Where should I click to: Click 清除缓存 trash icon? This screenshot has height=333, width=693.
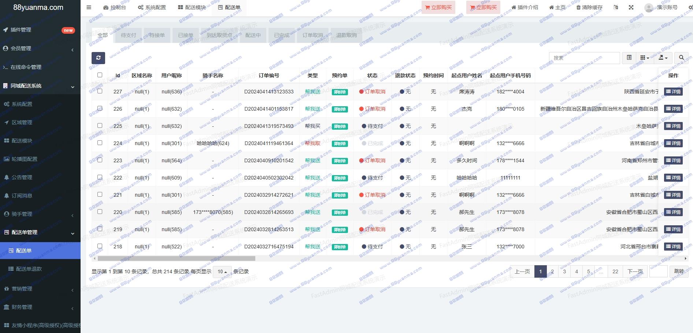pos(579,7)
